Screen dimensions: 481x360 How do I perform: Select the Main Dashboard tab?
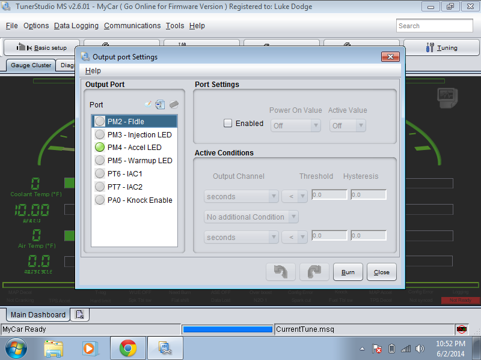[x=38, y=314]
